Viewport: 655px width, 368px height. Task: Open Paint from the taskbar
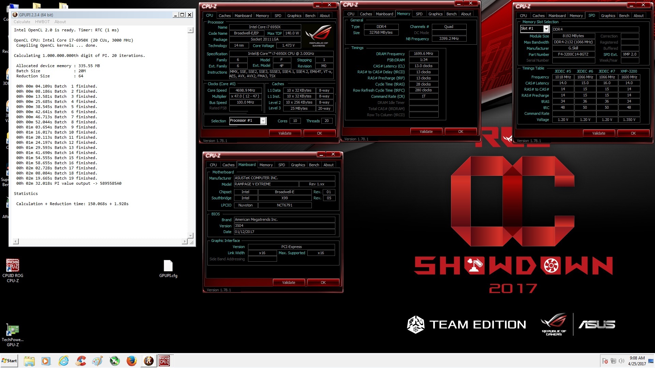coord(98,361)
